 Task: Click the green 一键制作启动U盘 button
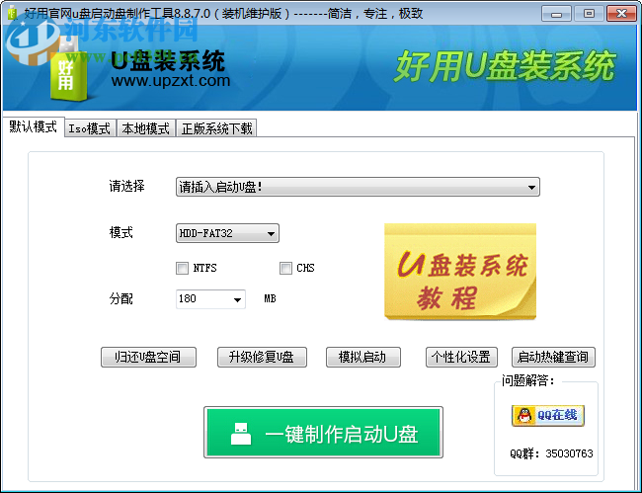click(323, 433)
